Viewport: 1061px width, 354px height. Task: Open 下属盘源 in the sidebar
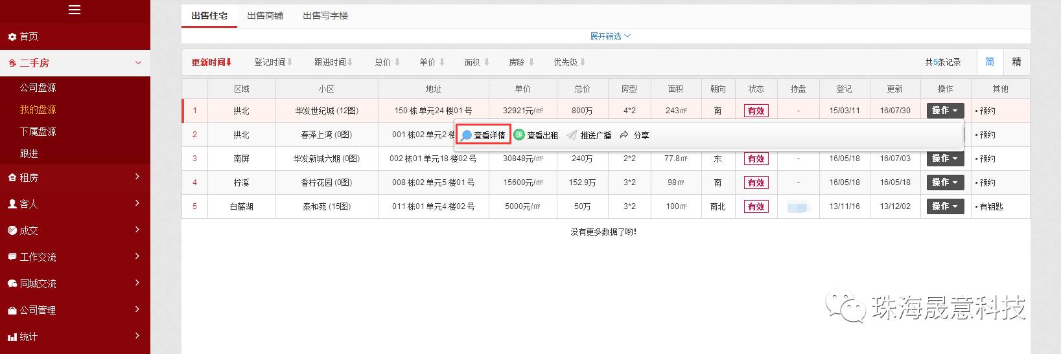(38, 131)
